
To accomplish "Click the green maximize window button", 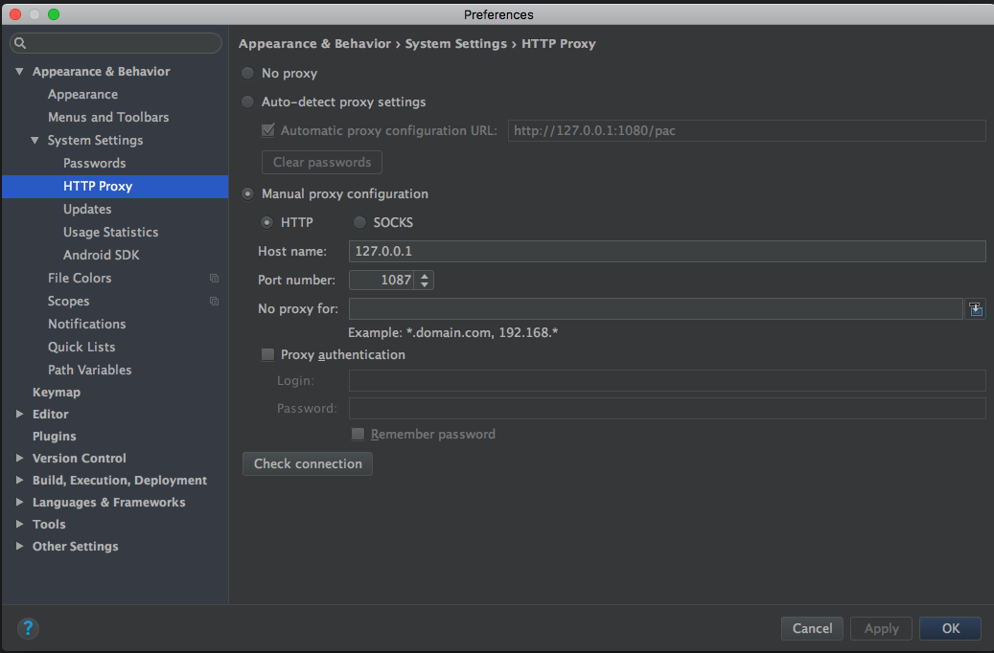I will point(54,14).
